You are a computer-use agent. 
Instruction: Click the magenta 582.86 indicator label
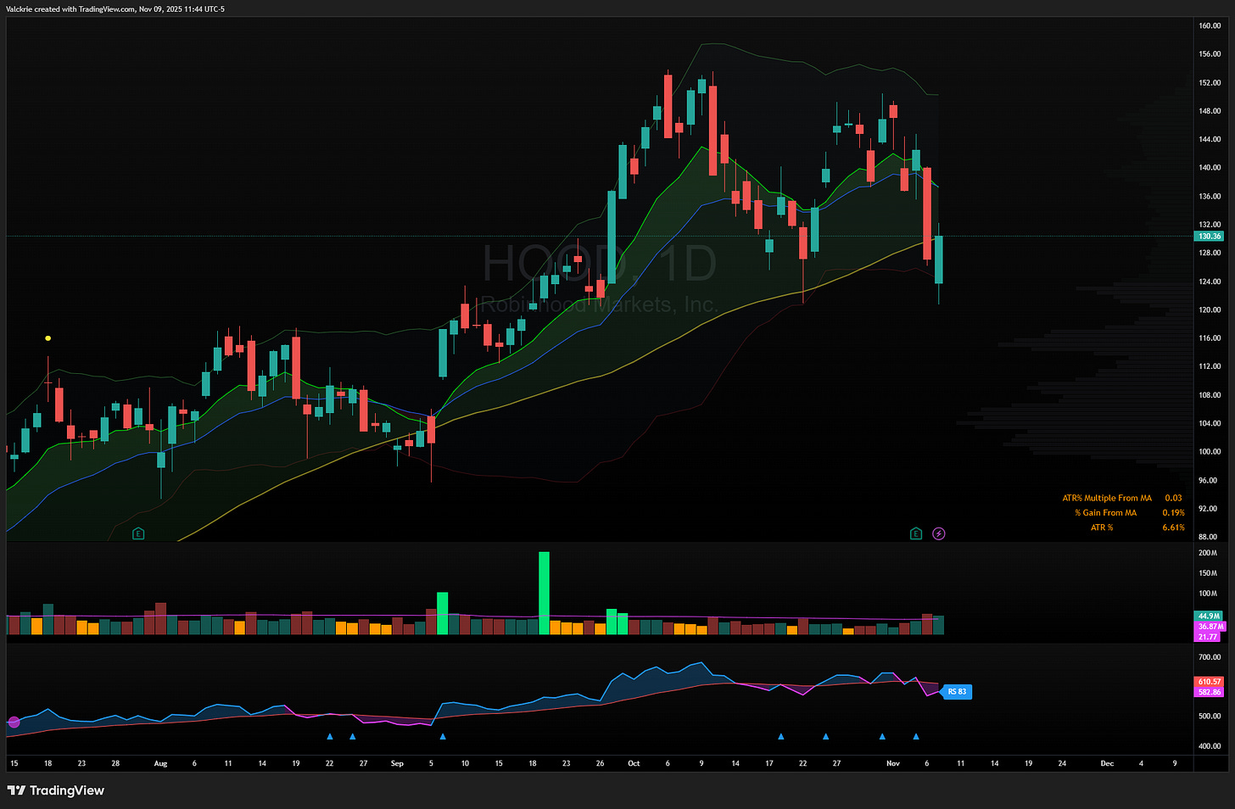[x=1209, y=692]
